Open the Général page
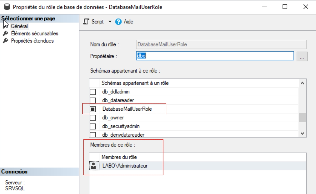 (19, 26)
